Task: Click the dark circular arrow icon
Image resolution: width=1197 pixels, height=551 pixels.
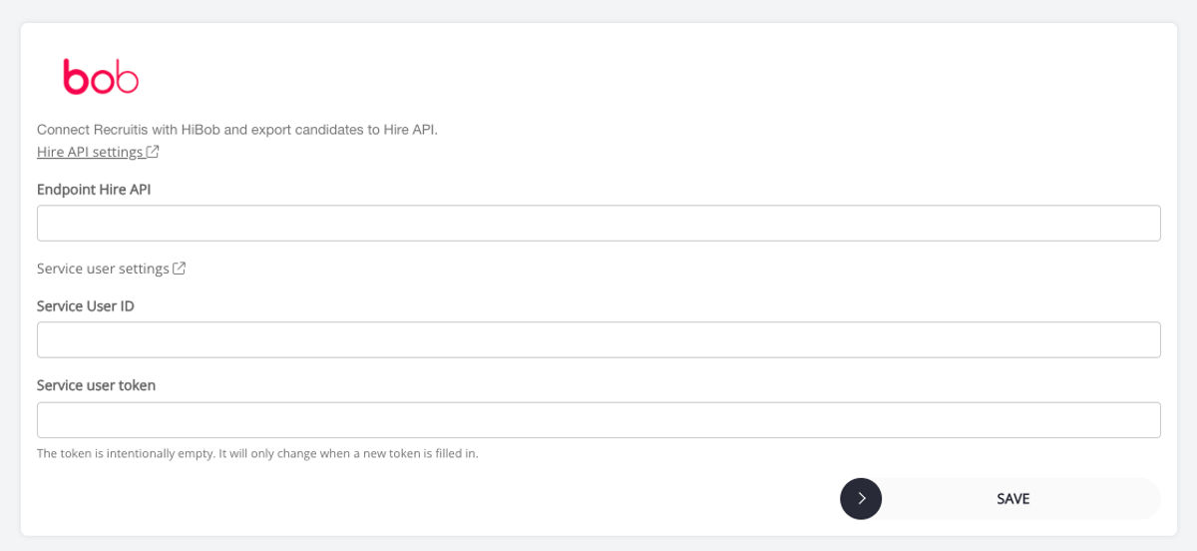Action: click(x=861, y=498)
